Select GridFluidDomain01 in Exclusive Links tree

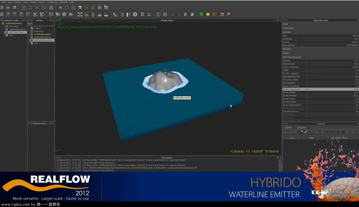[x=14, y=23]
